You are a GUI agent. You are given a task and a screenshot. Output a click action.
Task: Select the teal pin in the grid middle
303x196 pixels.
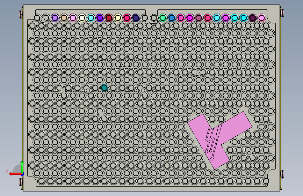click(x=104, y=88)
